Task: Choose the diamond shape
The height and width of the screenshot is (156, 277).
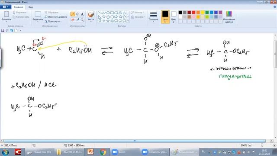Action: tap(104, 17)
